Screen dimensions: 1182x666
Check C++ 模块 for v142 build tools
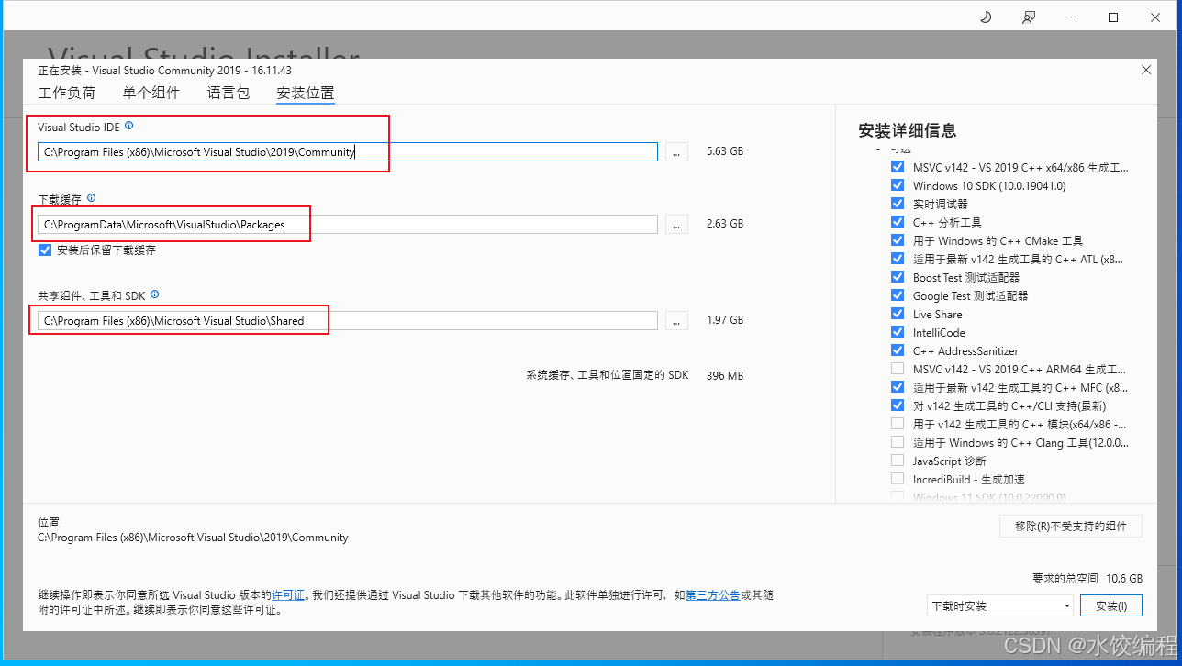[x=897, y=424]
